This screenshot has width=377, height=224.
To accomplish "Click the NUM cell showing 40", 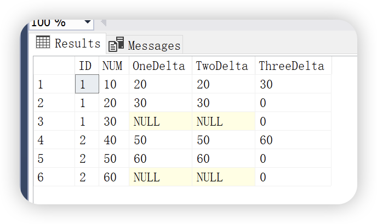I will click(113, 140).
